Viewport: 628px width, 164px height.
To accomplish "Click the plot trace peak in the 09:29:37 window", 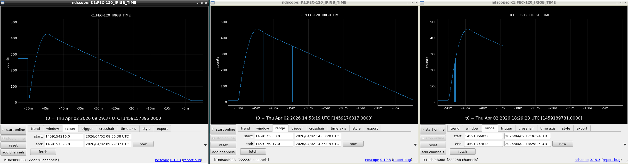I will [47, 34].
